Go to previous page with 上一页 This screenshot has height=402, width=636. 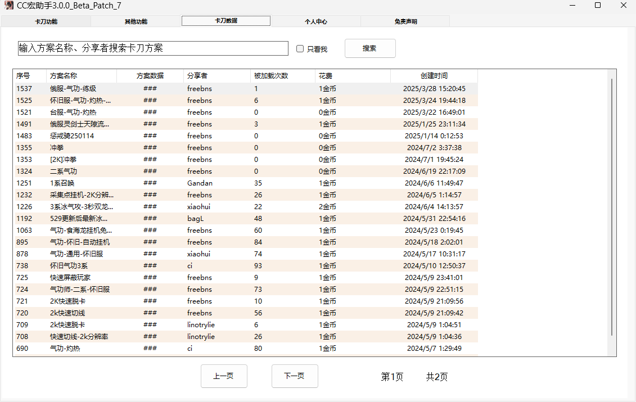coord(224,376)
